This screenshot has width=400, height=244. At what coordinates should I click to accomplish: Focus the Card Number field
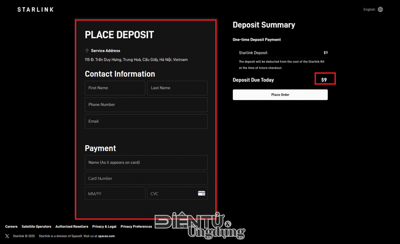point(146,178)
